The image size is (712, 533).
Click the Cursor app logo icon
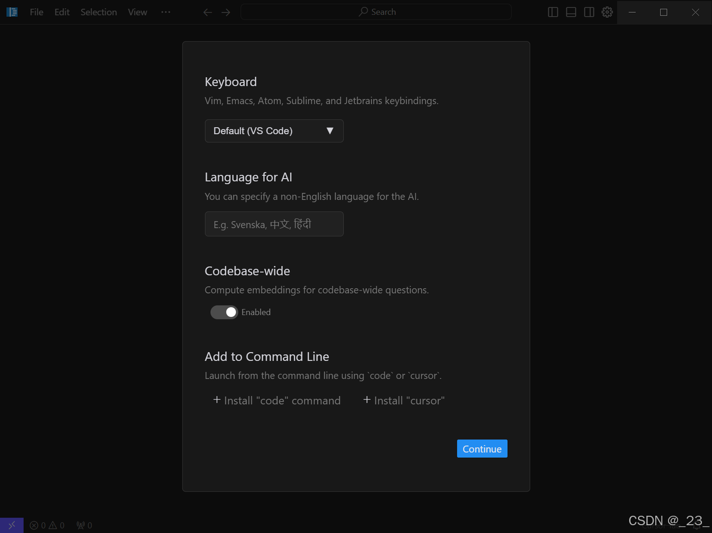click(12, 12)
